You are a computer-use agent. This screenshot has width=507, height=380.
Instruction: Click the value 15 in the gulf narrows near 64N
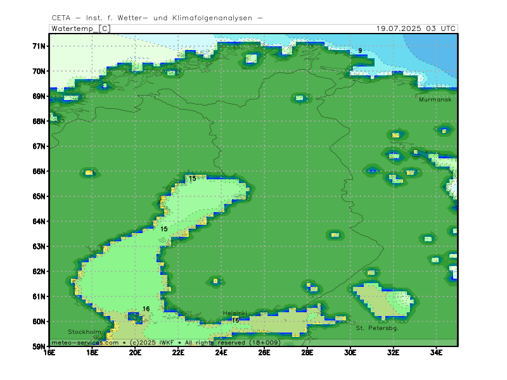click(x=164, y=229)
